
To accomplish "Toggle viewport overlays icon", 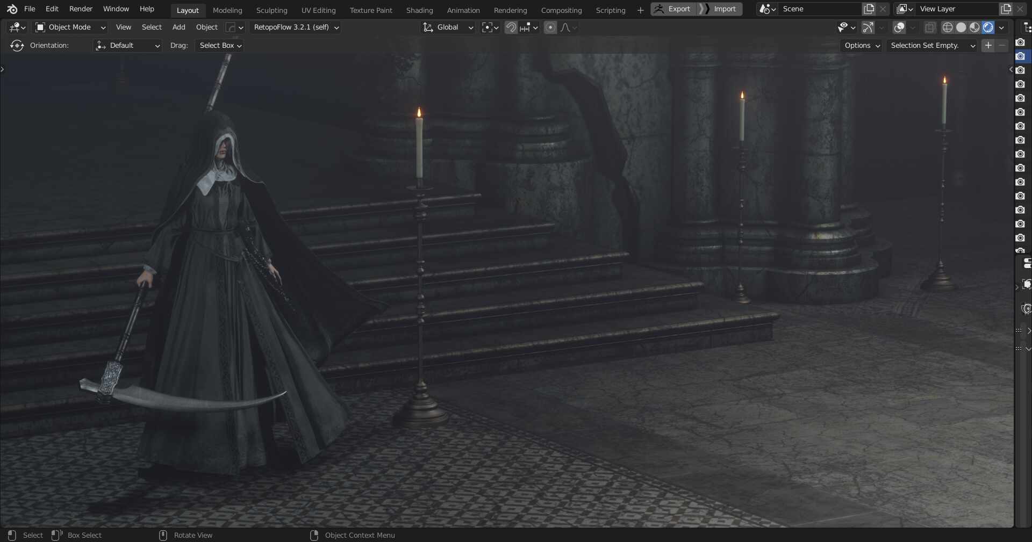I will 899,27.
